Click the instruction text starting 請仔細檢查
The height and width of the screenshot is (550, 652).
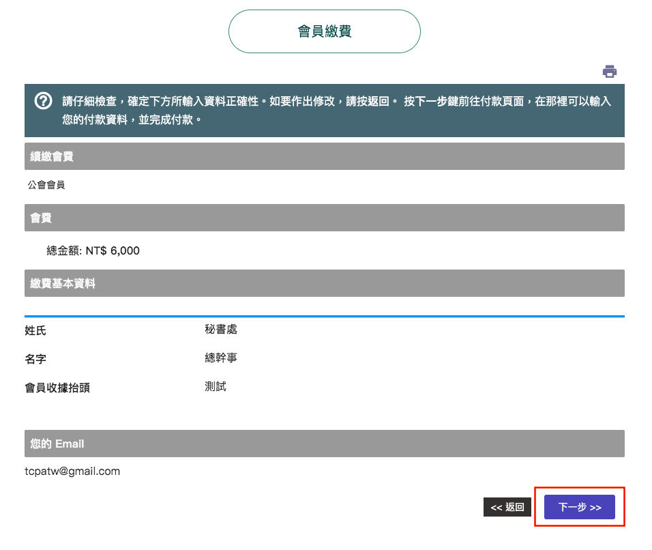click(336, 111)
